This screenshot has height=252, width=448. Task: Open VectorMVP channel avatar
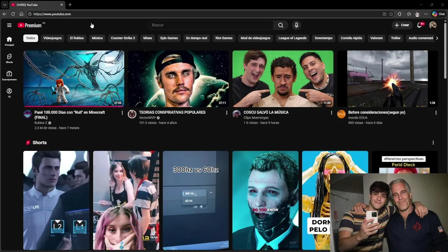tap(132, 114)
